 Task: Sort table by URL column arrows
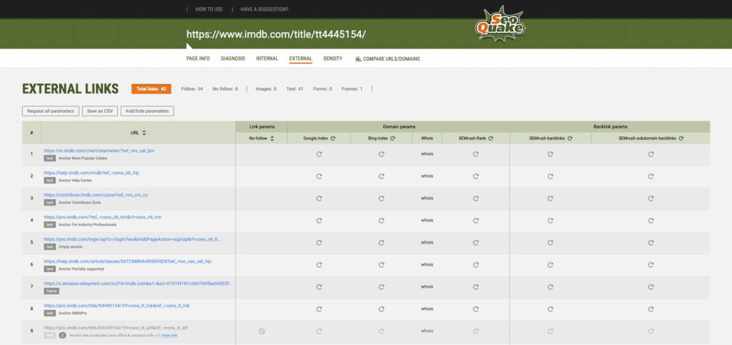click(144, 133)
